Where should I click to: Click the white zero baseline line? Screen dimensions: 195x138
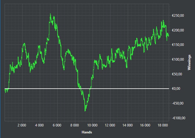tap(87, 89)
